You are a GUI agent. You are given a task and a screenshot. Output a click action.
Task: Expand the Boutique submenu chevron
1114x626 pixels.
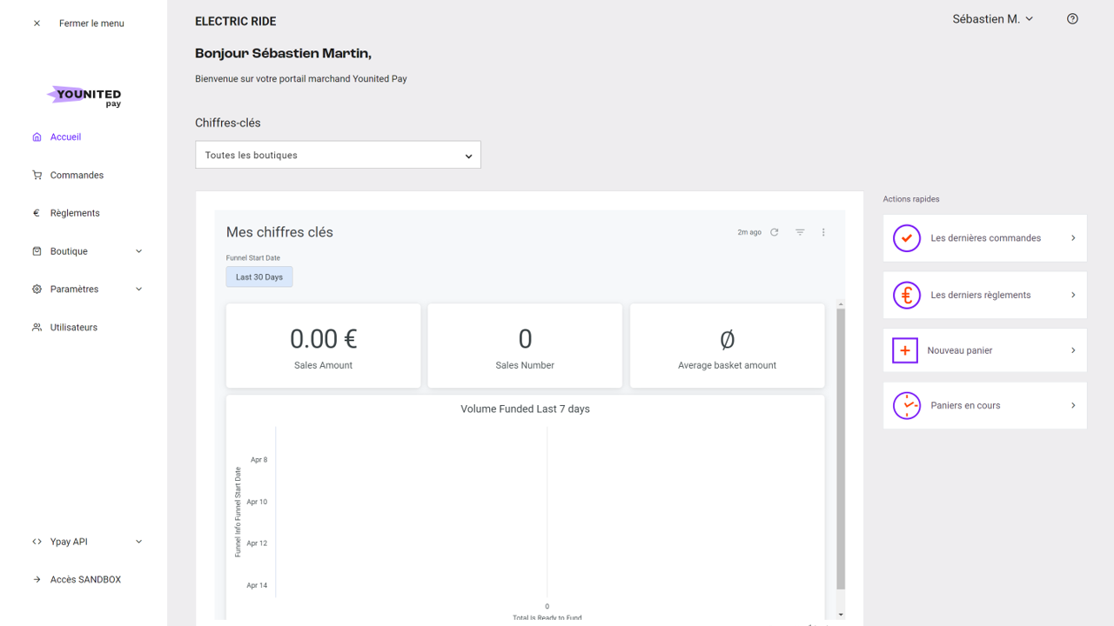139,251
